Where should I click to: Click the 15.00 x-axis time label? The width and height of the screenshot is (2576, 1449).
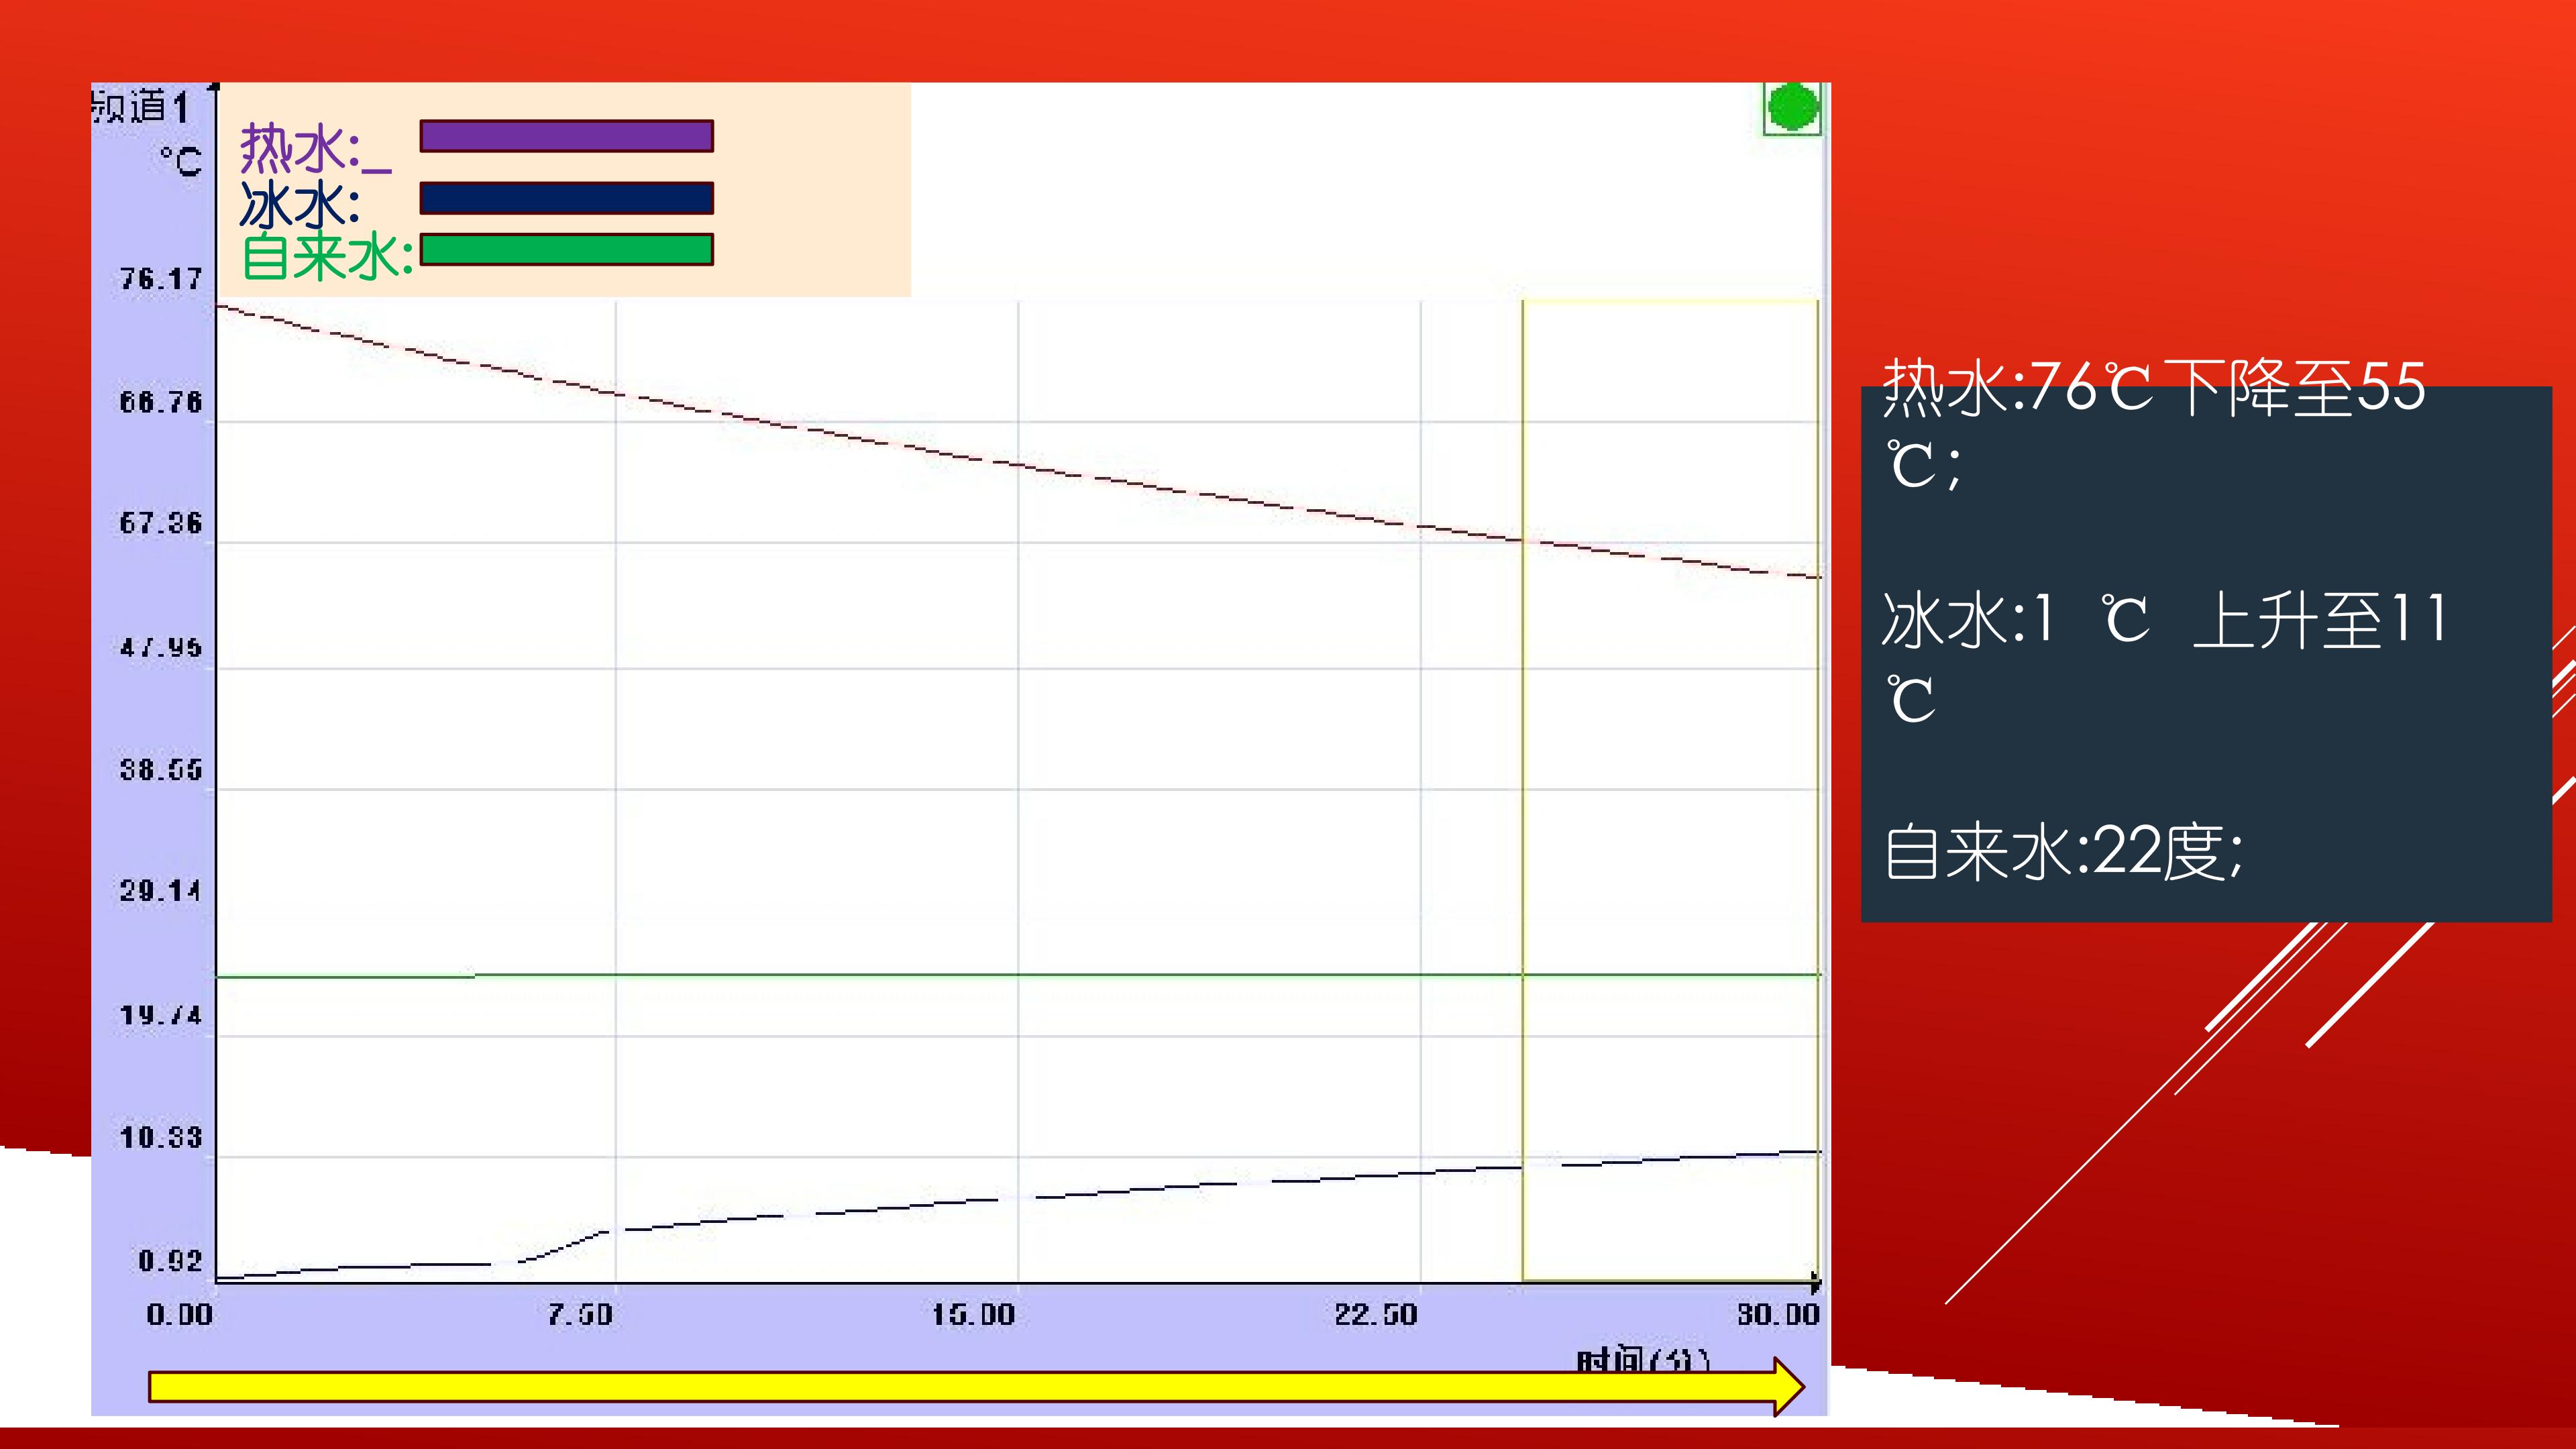pos(973,1314)
